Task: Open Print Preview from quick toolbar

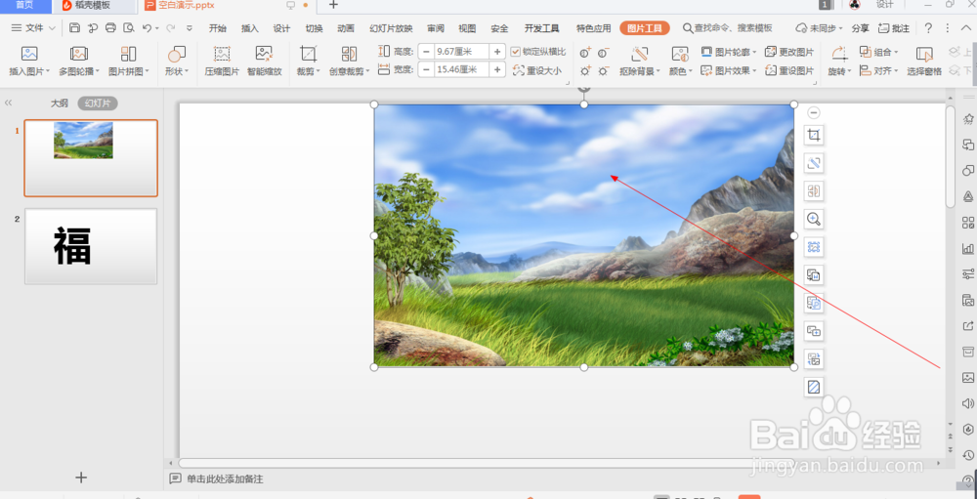Action: [x=129, y=28]
